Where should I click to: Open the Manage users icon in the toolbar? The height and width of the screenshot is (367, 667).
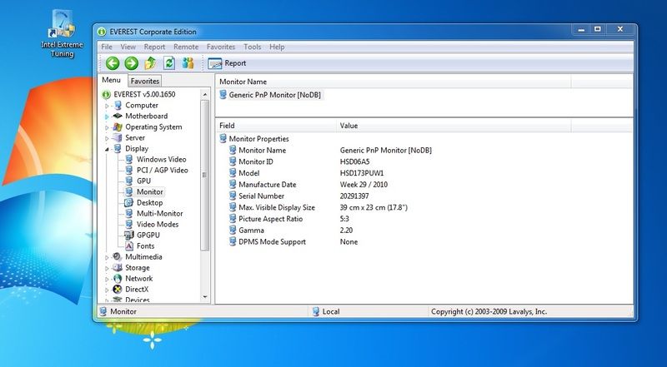coord(188,63)
